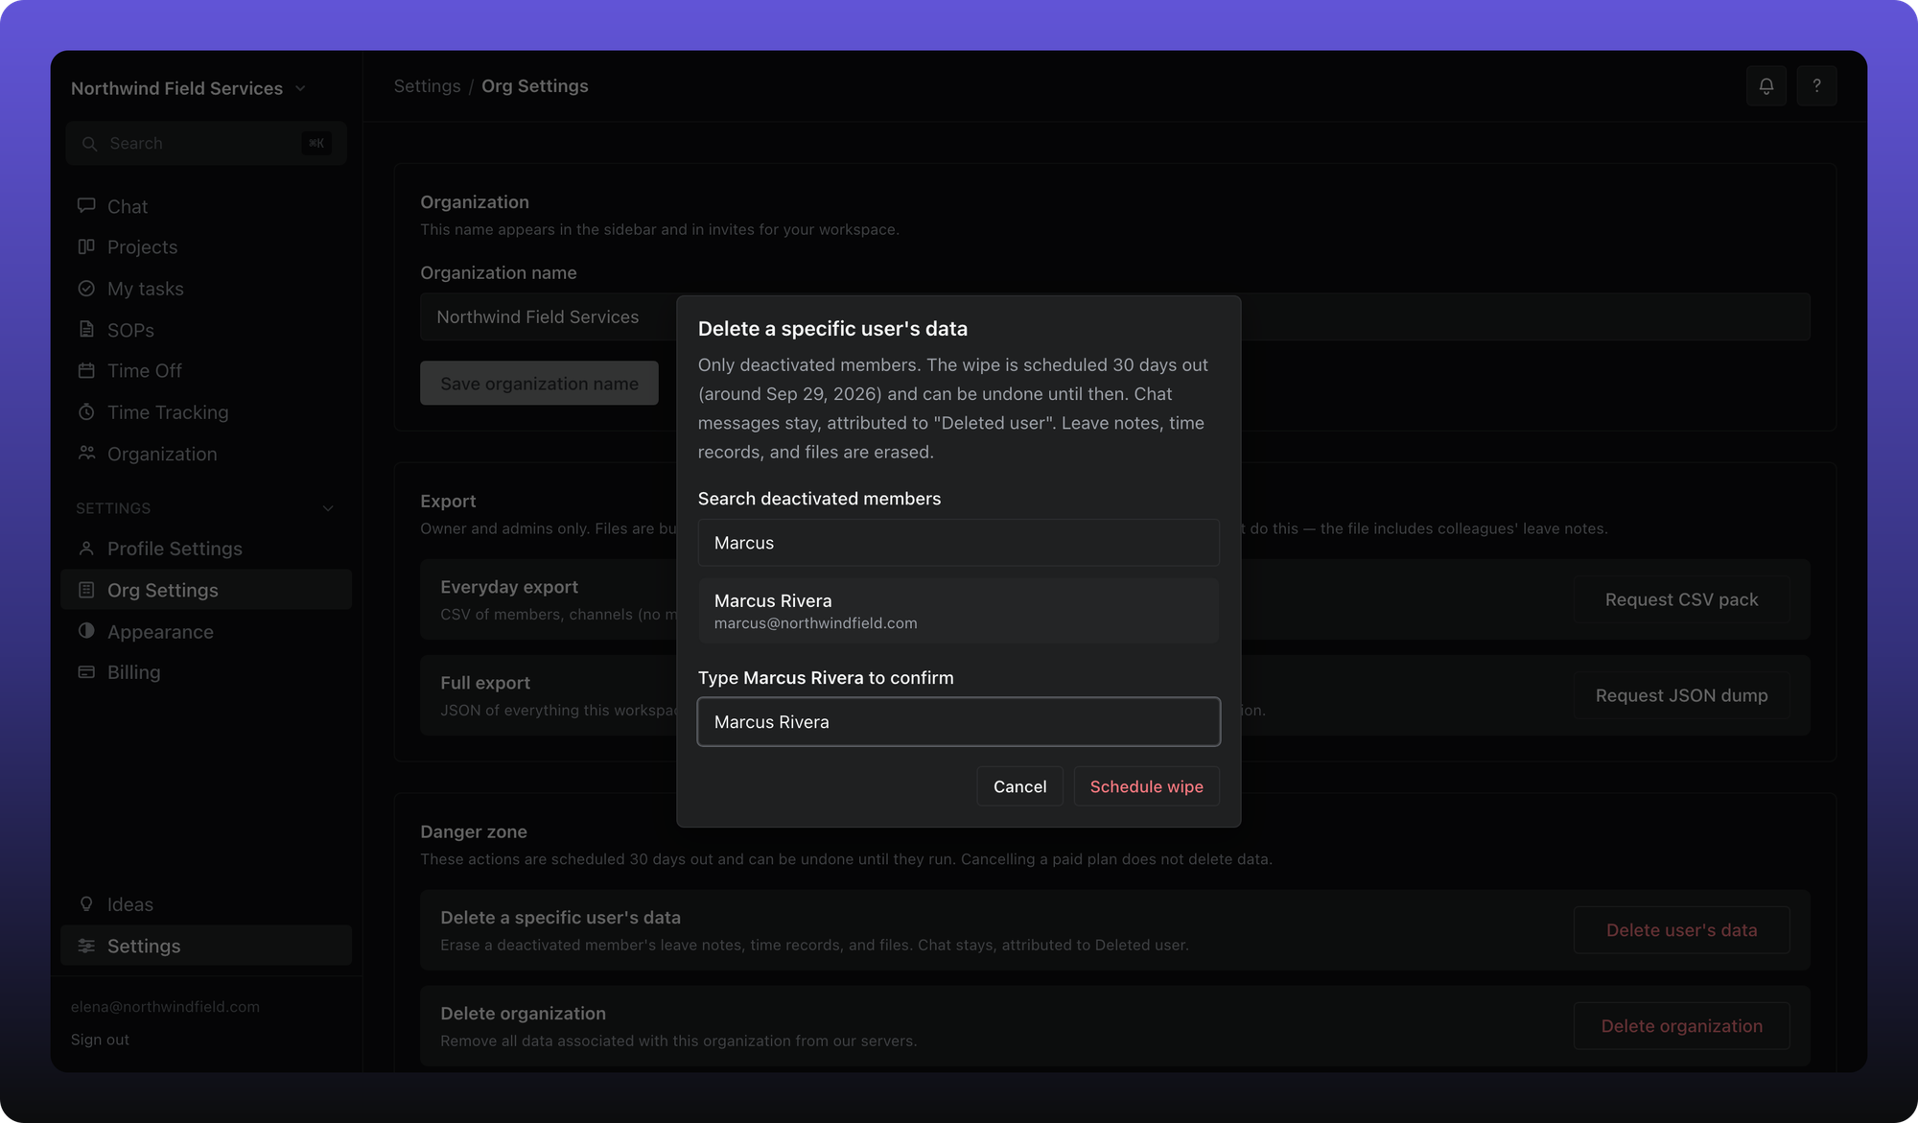Open the My tasks menu item
The height and width of the screenshot is (1123, 1918).
coord(206,289)
